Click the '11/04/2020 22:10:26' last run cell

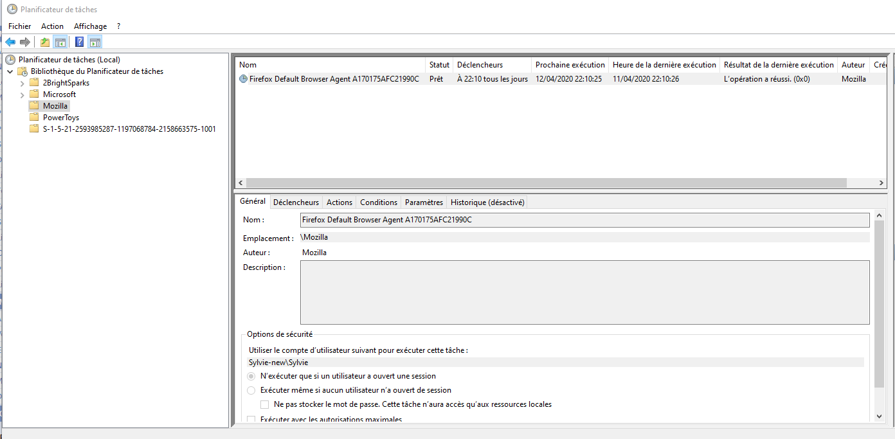pyautogui.click(x=646, y=79)
